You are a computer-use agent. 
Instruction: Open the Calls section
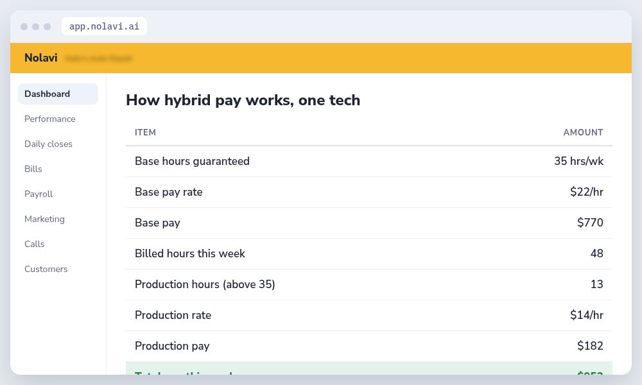coord(35,244)
